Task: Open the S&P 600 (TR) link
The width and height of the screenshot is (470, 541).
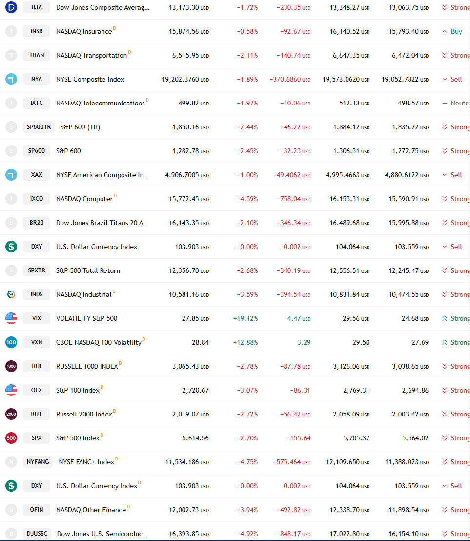Action: click(80, 127)
